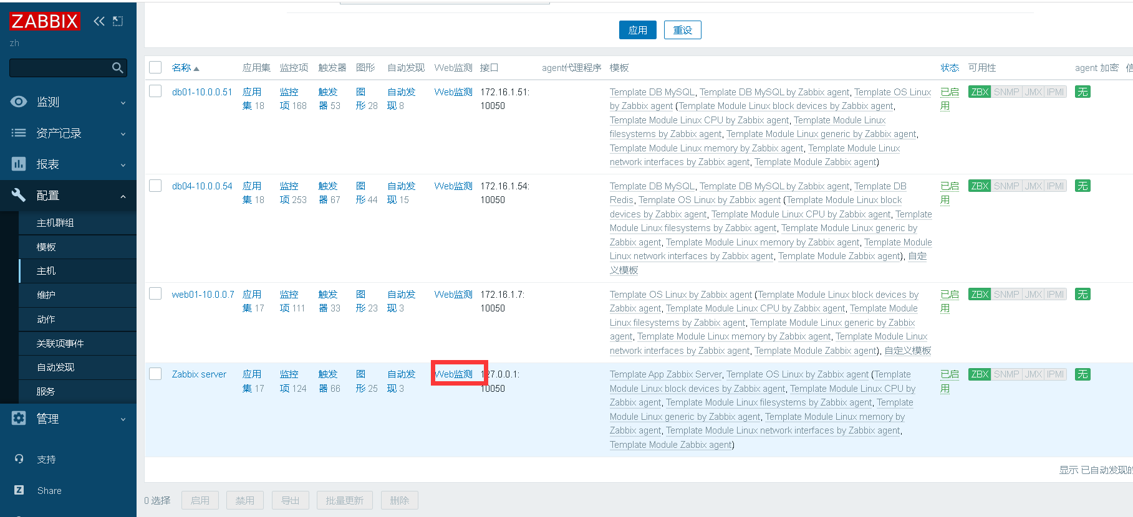
Task: Click encryption 无 badge for Zabbix server
Action: [x=1082, y=374]
